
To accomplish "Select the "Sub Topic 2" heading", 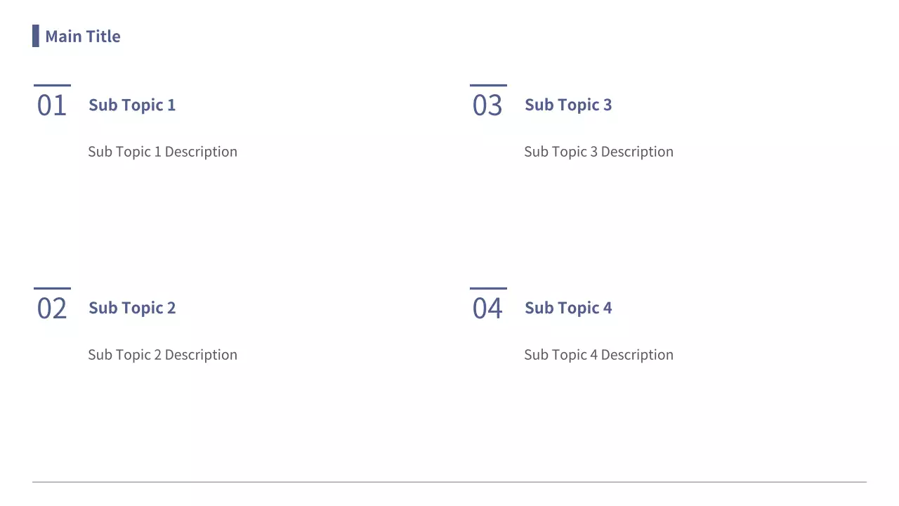I will (x=132, y=308).
